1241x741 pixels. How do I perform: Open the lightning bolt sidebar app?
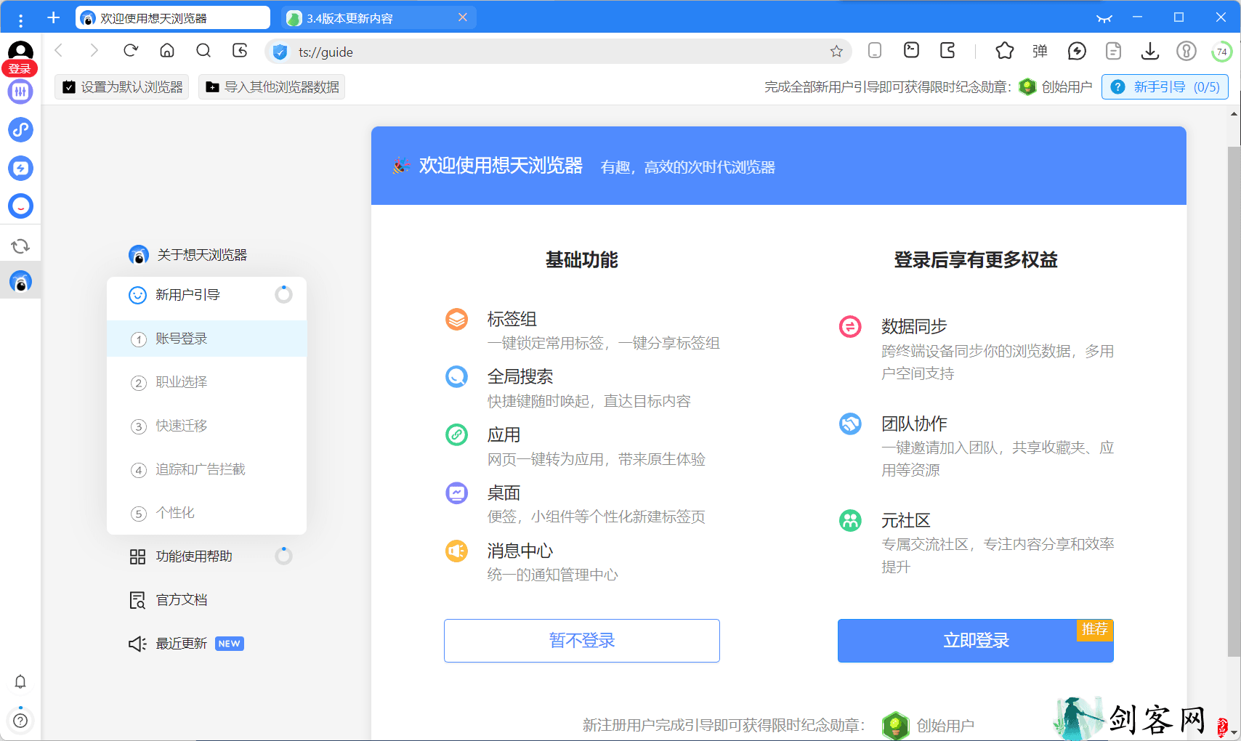(x=20, y=169)
